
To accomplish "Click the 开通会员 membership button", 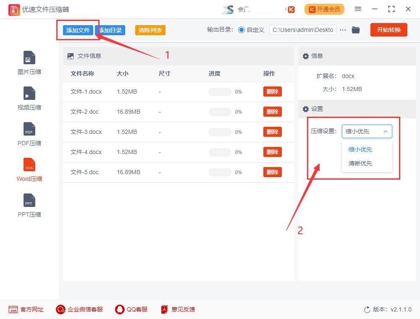I will (x=324, y=9).
